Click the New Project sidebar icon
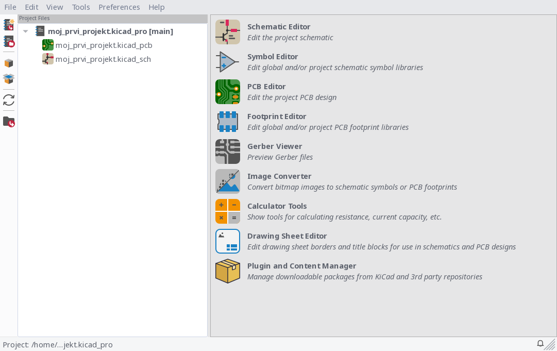Image resolution: width=557 pixels, height=351 pixels. click(9, 25)
